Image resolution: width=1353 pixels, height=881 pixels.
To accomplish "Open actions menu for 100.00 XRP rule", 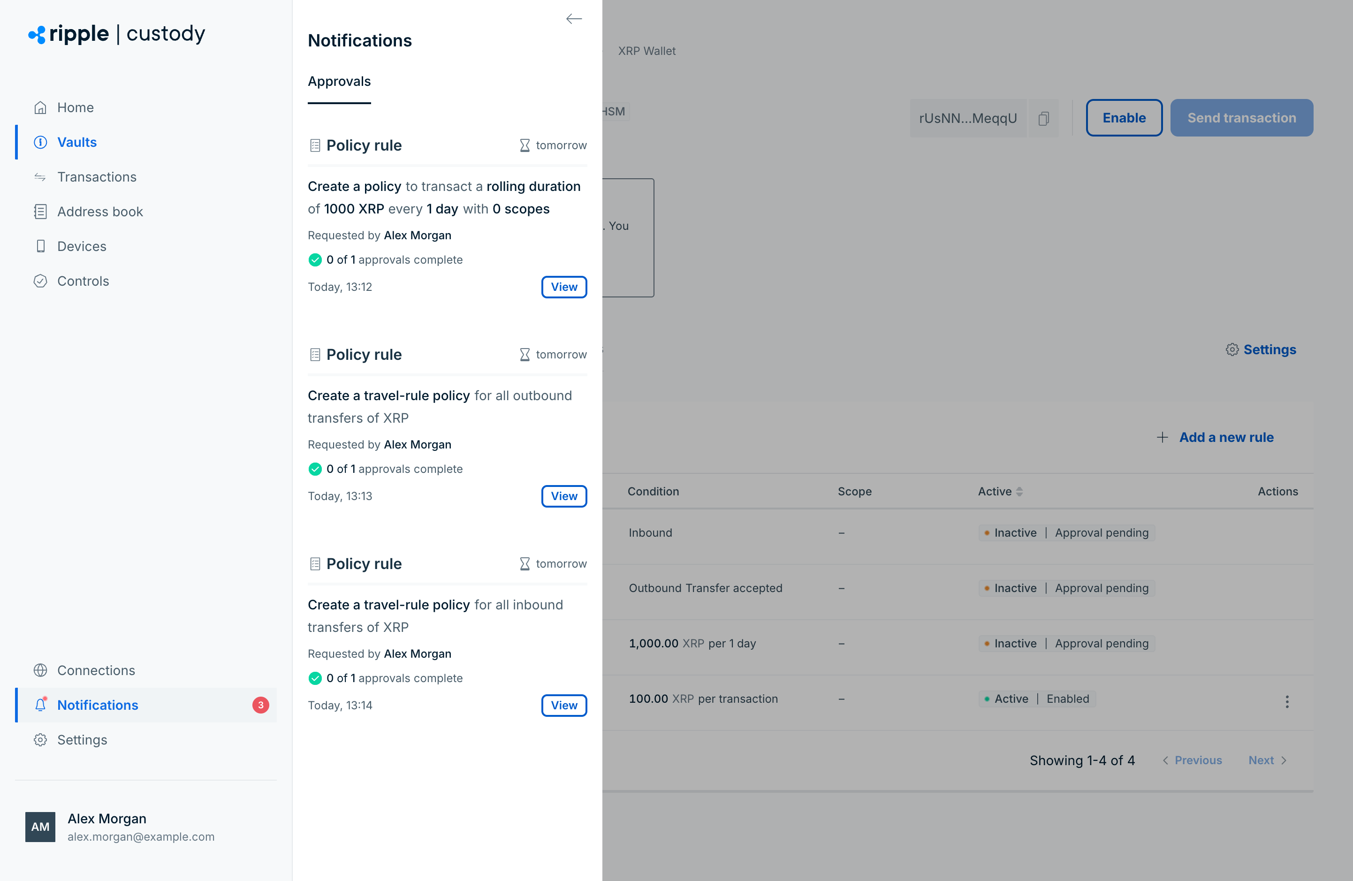I will click(1287, 702).
